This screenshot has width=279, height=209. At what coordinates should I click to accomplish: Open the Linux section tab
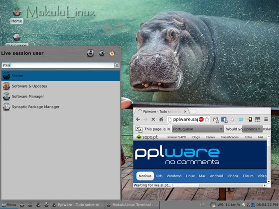[190, 176]
